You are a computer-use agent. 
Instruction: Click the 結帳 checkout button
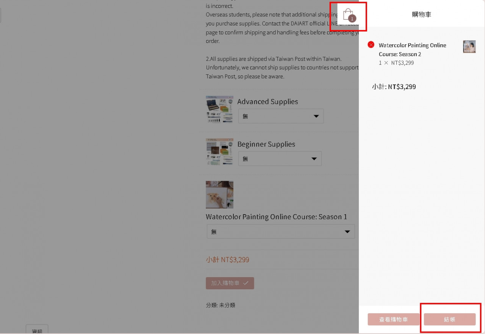[x=449, y=319]
